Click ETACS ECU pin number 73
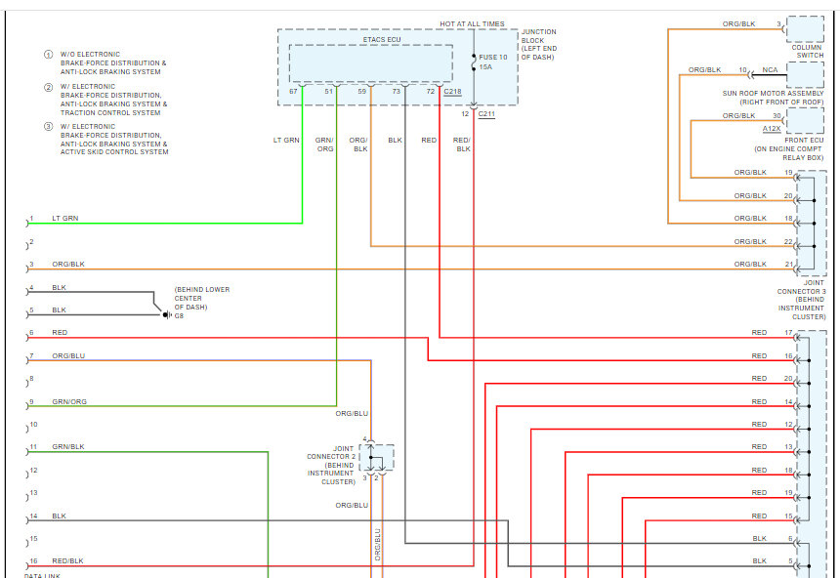 pyautogui.click(x=396, y=92)
